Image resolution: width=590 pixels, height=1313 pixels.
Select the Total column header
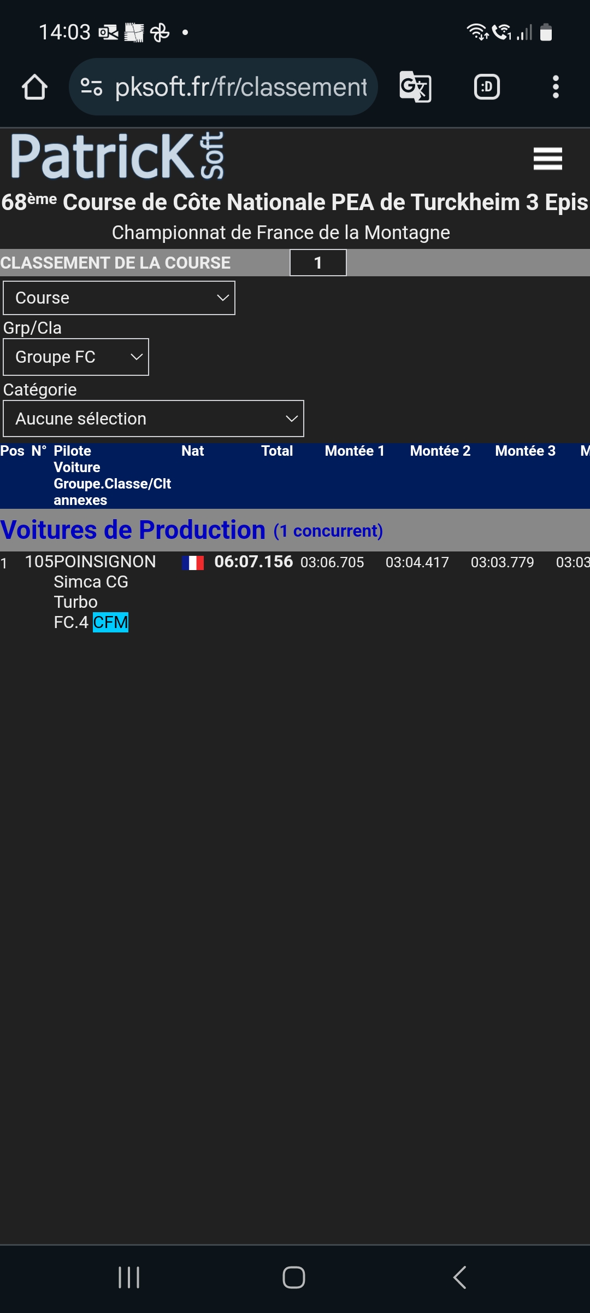tap(277, 451)
